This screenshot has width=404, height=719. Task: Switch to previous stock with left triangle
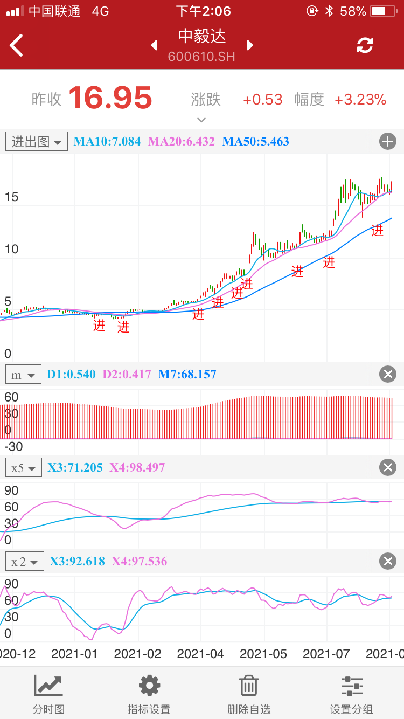155,45
